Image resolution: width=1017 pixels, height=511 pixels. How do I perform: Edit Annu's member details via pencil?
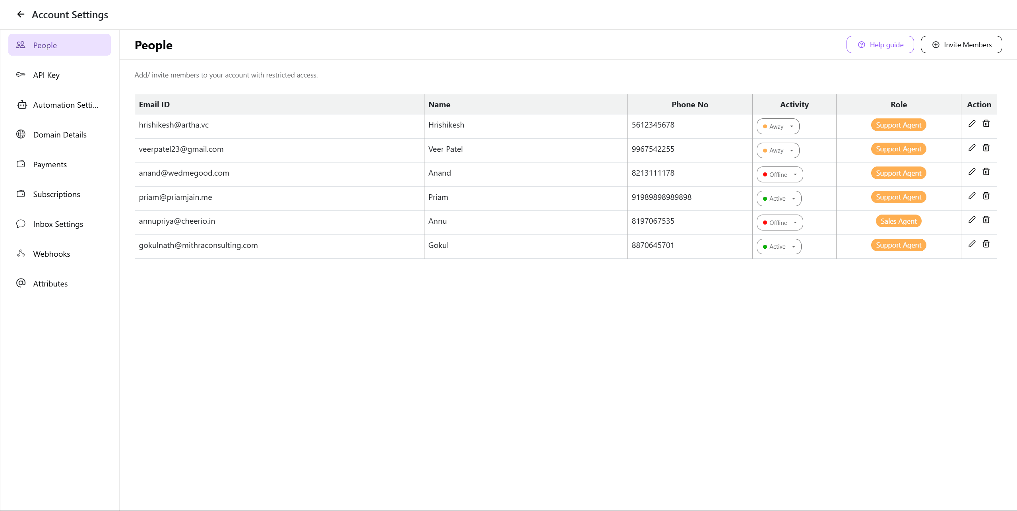point(972,220)
